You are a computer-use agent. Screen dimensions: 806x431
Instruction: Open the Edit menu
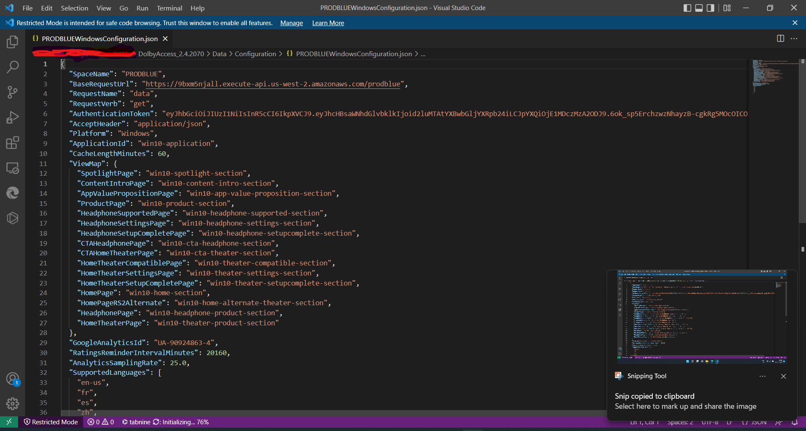[x=47, y=8]
